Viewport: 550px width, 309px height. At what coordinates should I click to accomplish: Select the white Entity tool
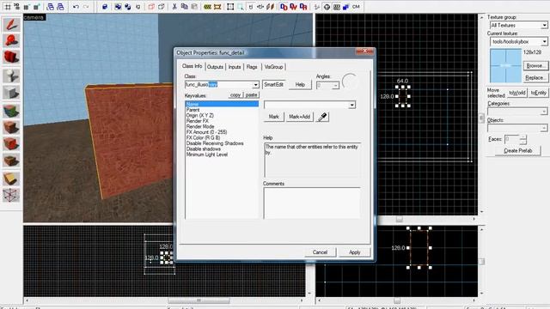[x=11, y=76]
